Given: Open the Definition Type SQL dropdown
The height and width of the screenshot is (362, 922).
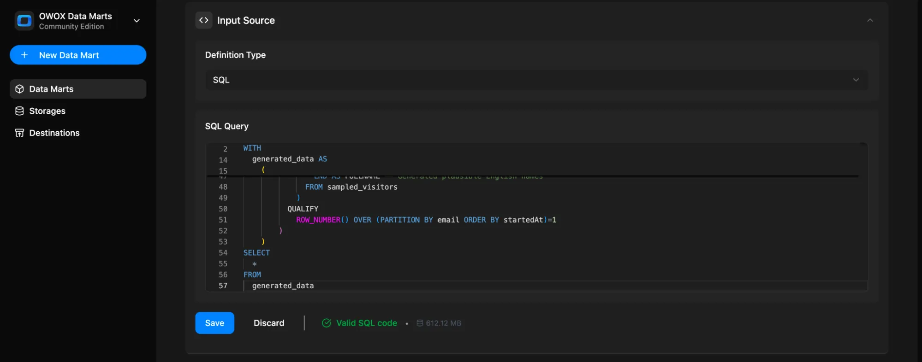Looking at the screenshot, I should point(536,80).
